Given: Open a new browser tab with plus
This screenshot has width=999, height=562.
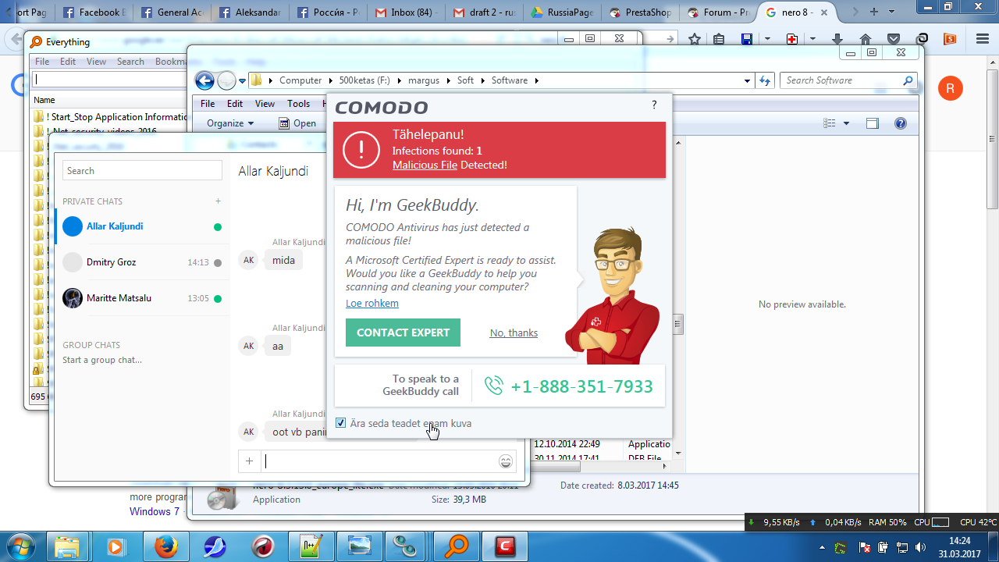Looking at the screenshot, I should [874, 12].
